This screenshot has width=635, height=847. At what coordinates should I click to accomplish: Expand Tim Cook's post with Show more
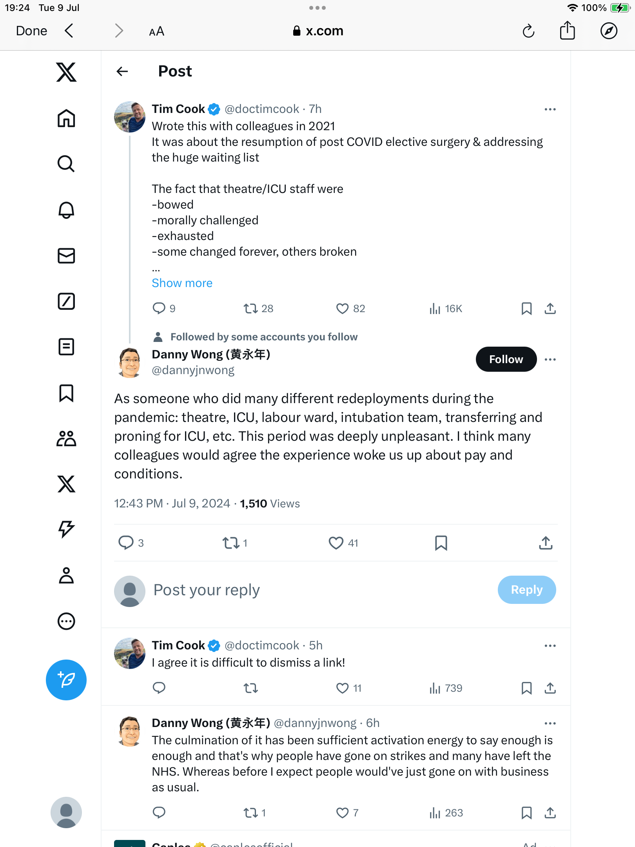pyautogui.click(x=182, y=283)
